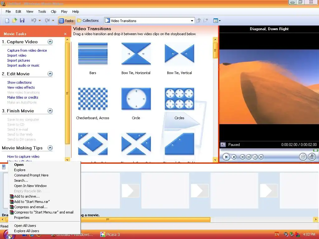
Task: Click the Forward button in preview controls
Action: pos(261,157)
